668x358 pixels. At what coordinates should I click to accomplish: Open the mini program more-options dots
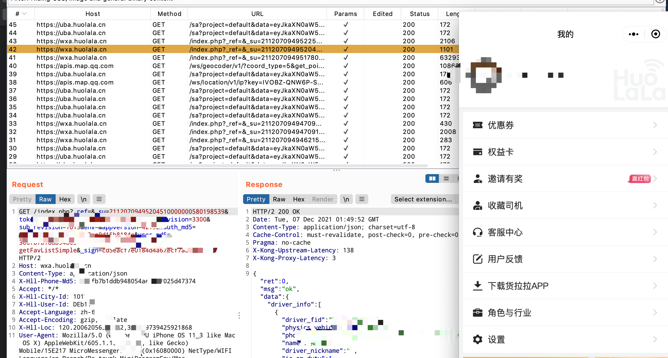click(x=633, y=34)
